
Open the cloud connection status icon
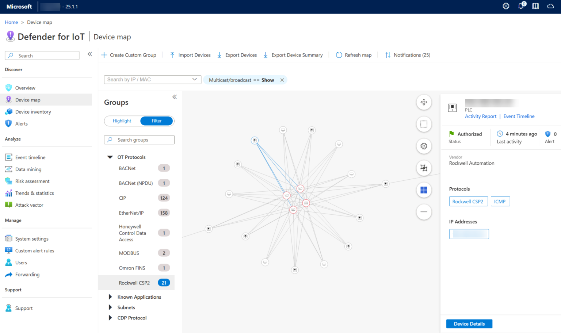tap(550, 6)
